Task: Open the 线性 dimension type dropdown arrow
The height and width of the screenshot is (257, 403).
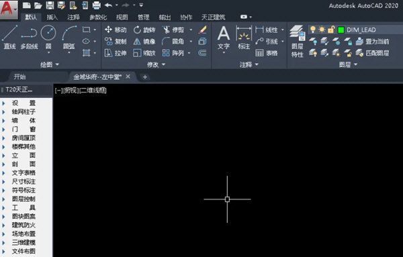Action: (283, 30)
